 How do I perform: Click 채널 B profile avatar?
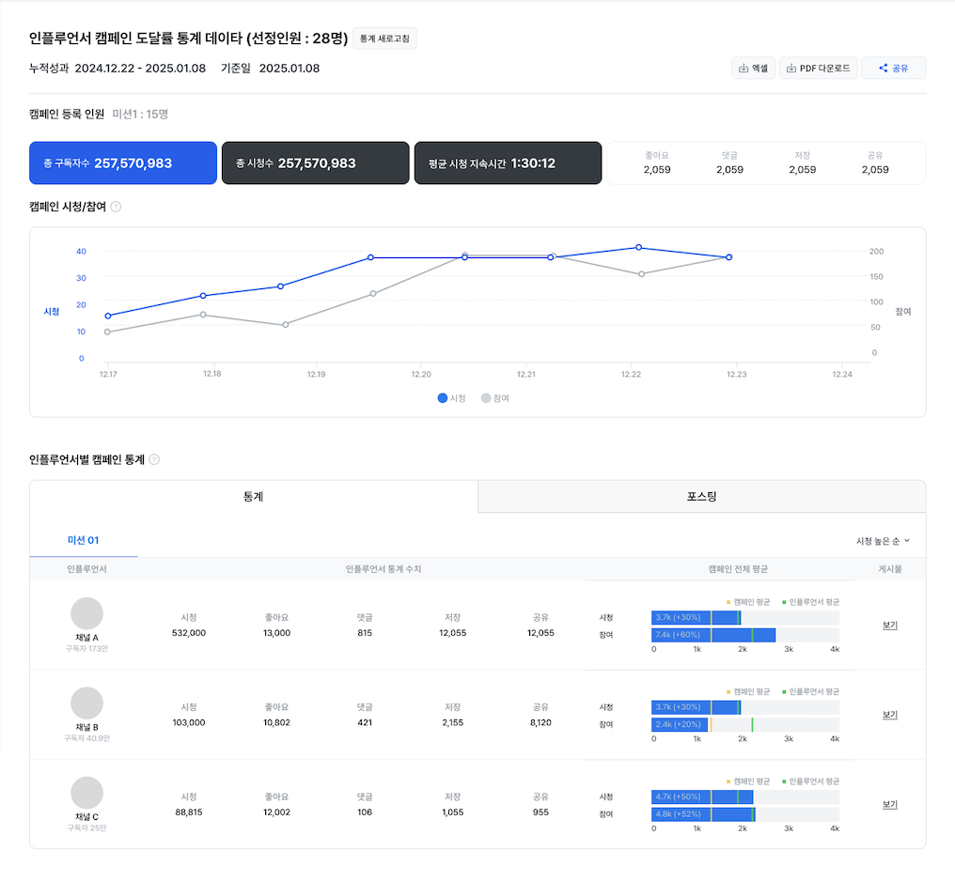(86, 703)
